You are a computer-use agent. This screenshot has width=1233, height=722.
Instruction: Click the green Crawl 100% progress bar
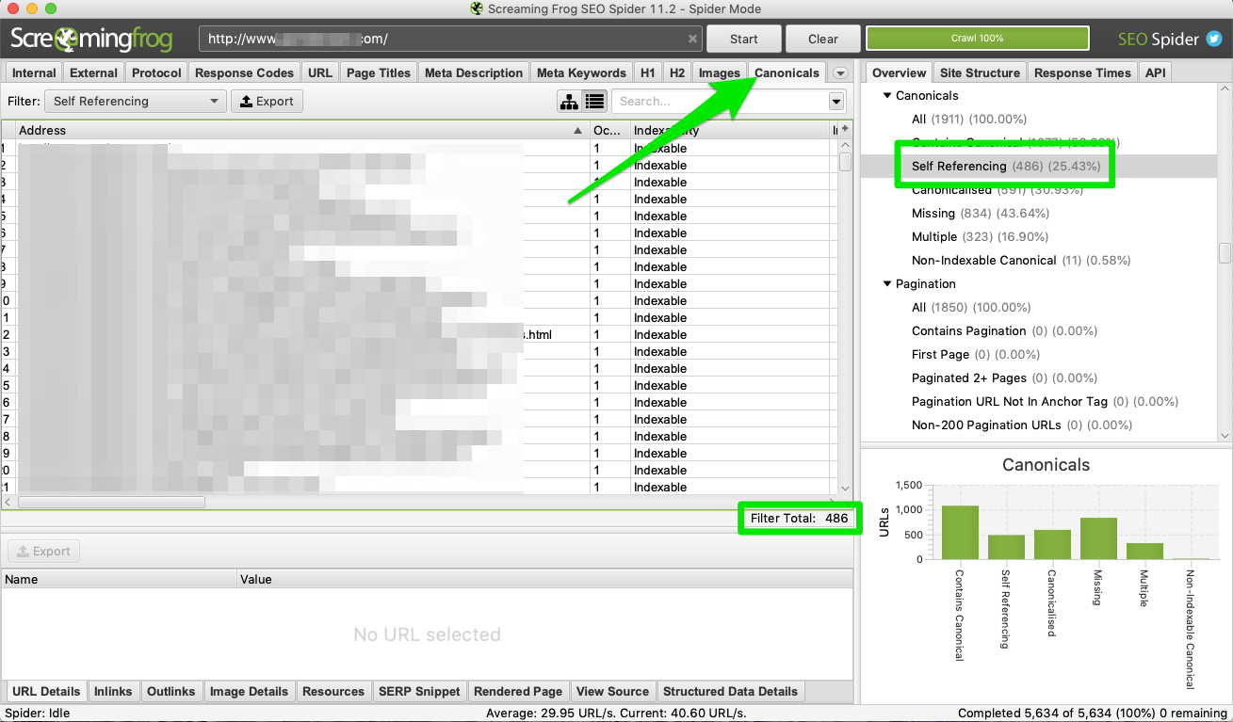pos(977,39)
